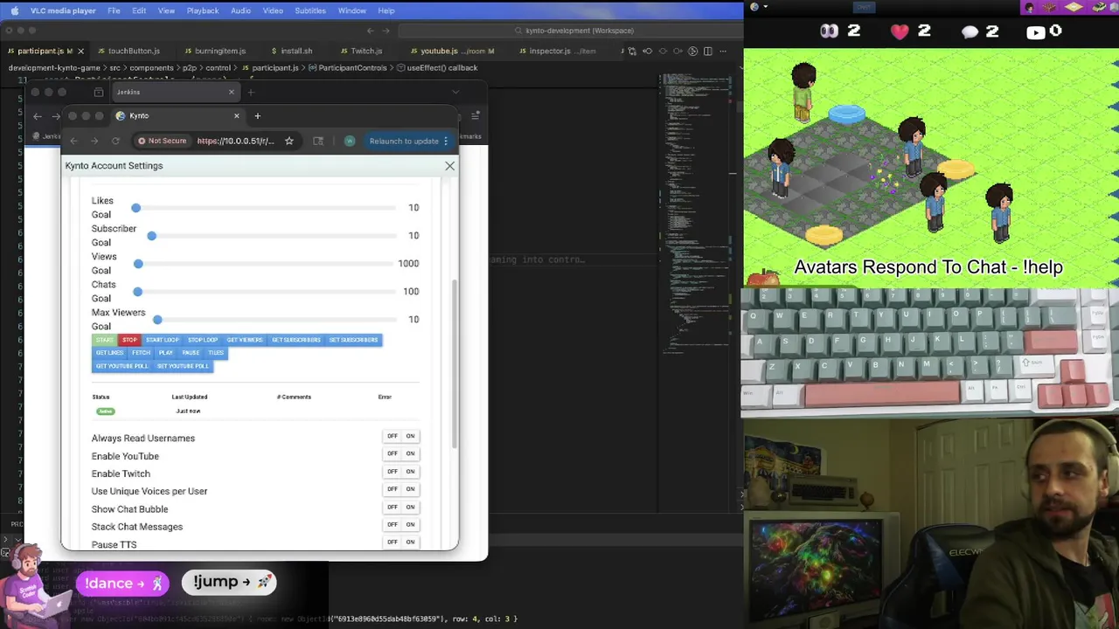Switch to the burningitem.js editor tab
The width and height of the screenshot is (1119, 629).
220,51
